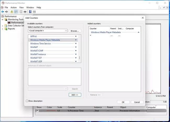Open the Help menu

[x=39, y=8]
